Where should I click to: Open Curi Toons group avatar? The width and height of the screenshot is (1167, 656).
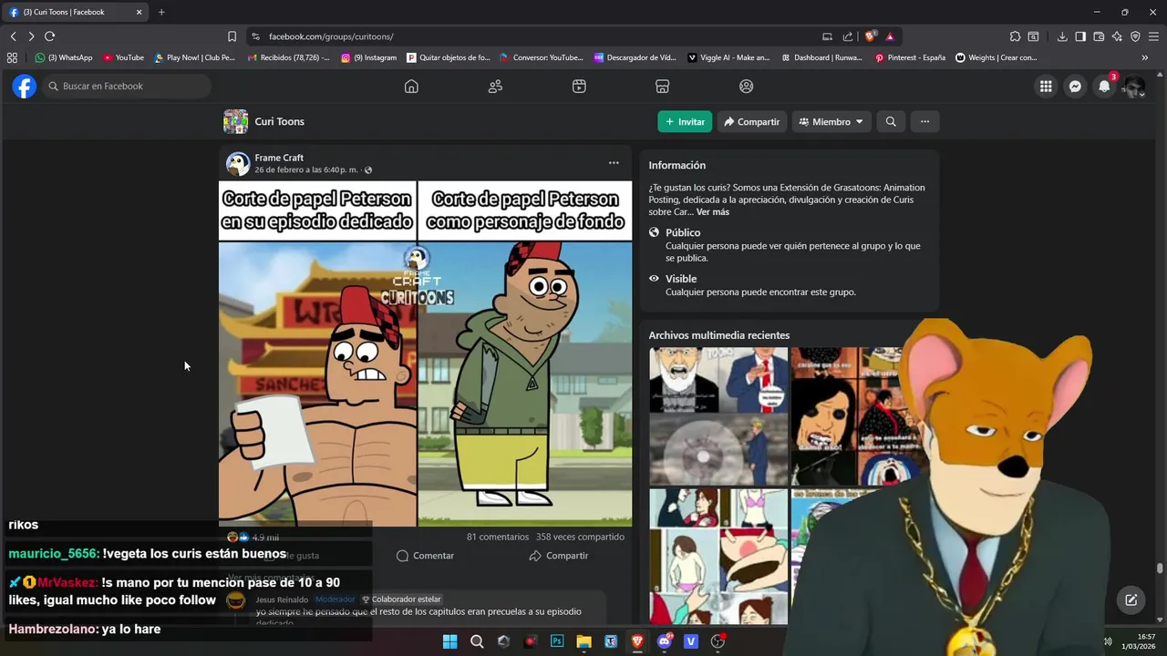(x=235, y=121)
